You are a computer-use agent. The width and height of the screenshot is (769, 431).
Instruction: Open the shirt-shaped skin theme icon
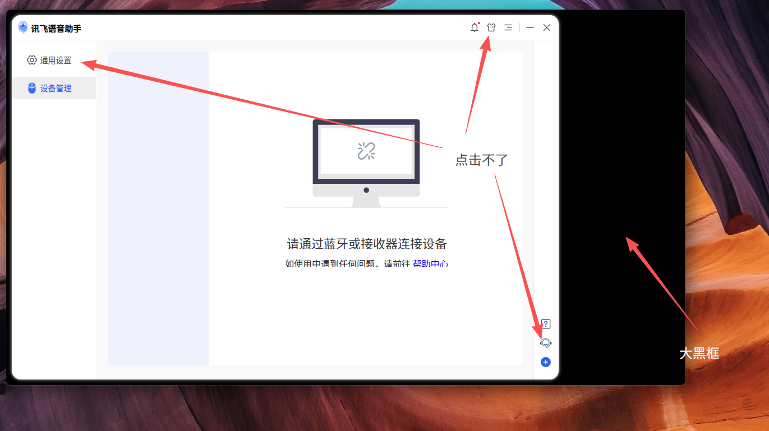point(491,27)
